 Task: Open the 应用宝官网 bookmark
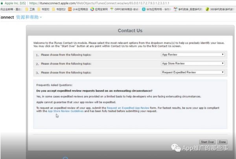coord(99,9)
